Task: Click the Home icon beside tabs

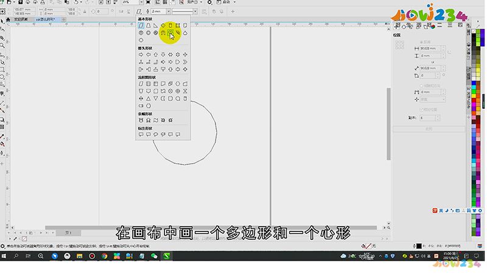Action: (x=8, y=19)
